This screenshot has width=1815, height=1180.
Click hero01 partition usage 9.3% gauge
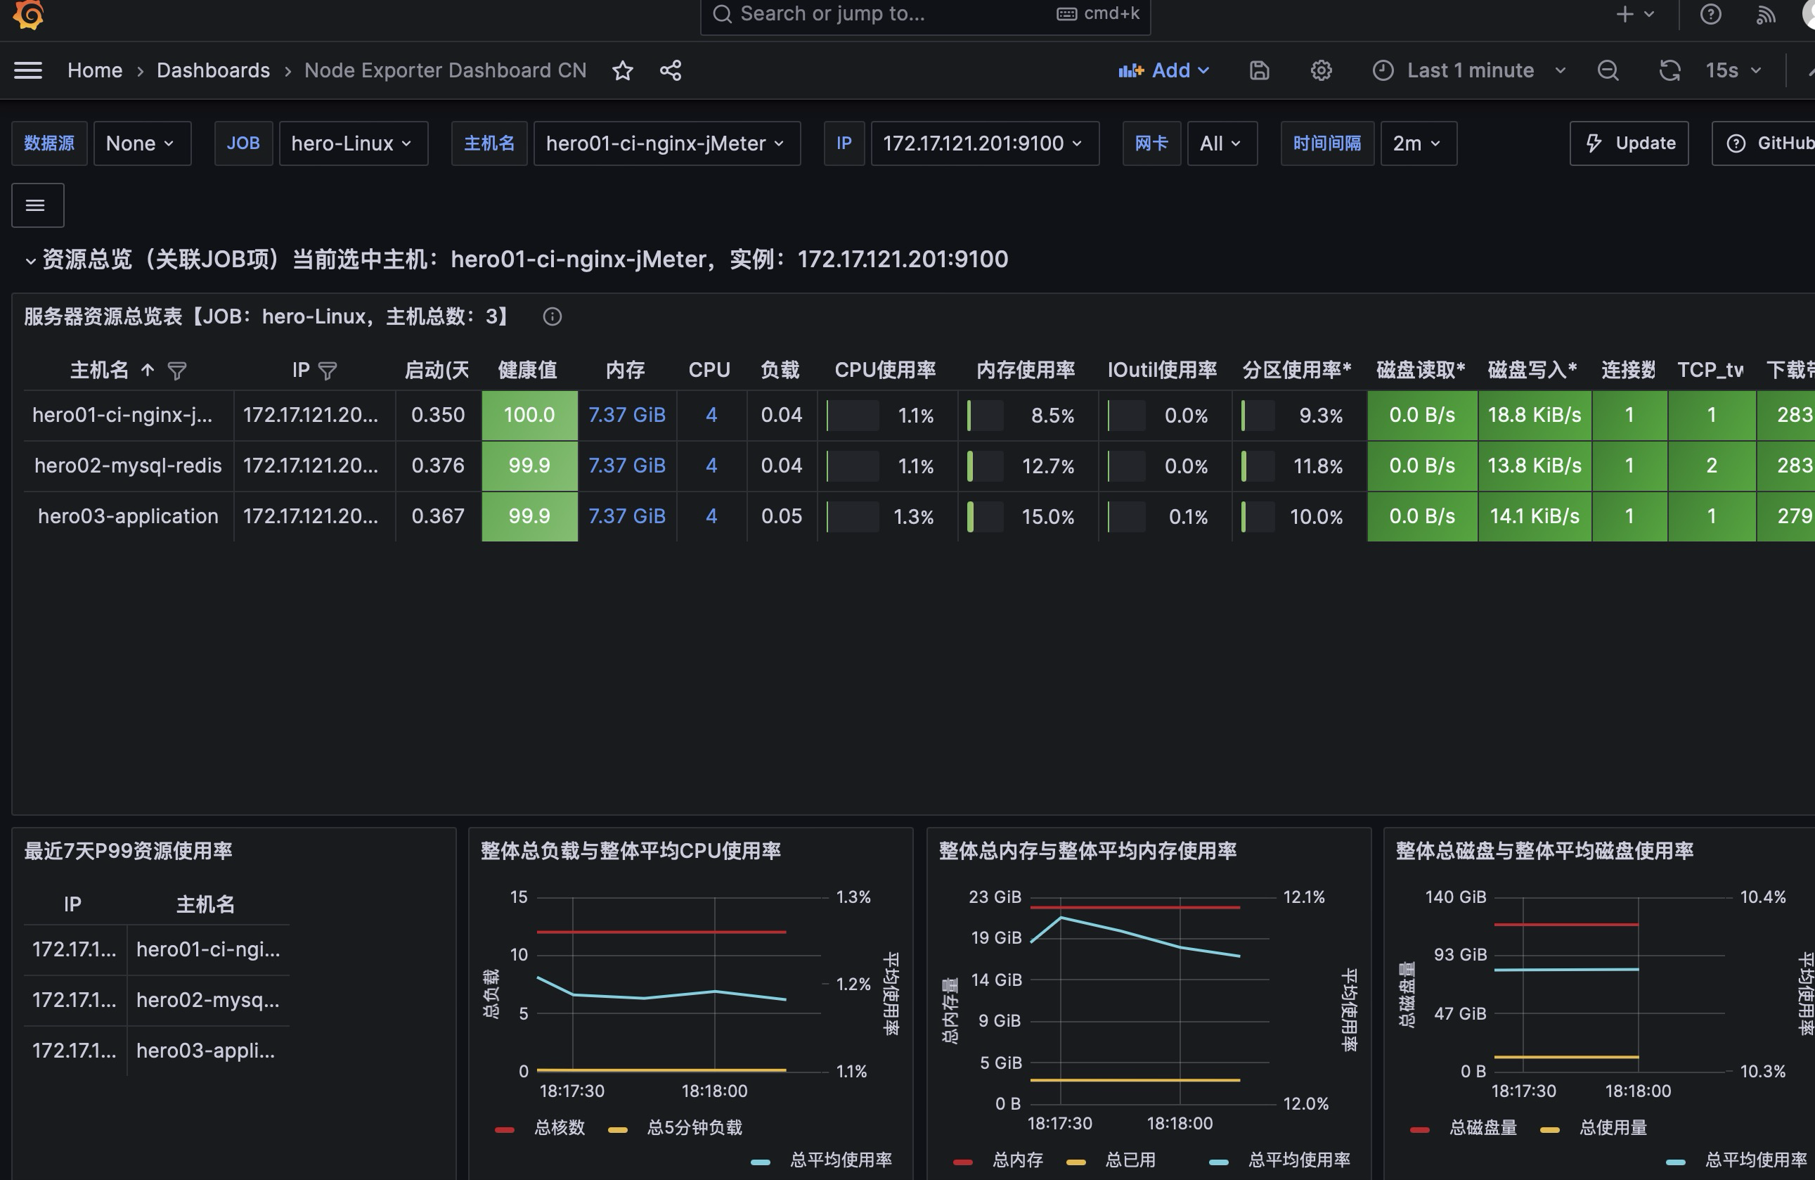click(x=1300, y=415)
